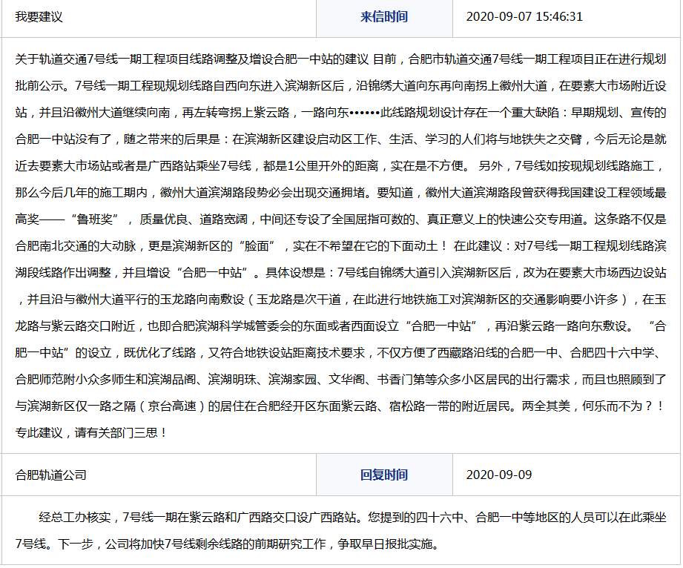Image resolution: width=683 pixels, height=568 pixels.
Task: Click the reply line starting '经总工办核实，7号线一期'
Action: pyautogui.click(x=352, y=518)
